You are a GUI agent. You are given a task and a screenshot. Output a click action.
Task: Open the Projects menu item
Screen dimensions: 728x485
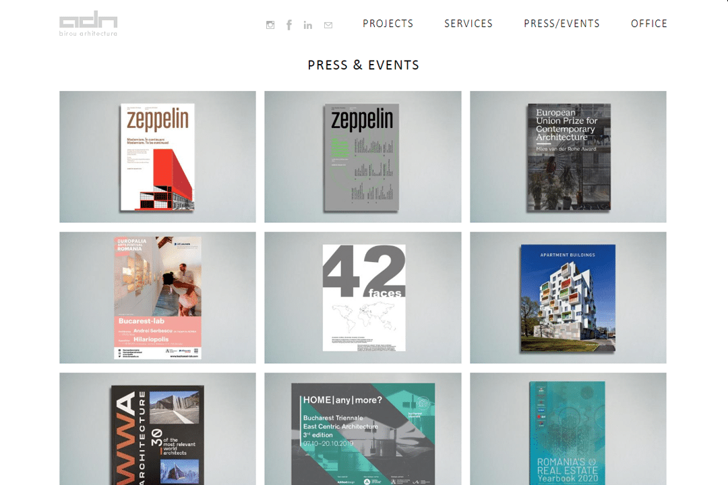pyautogui.click(x=388, y=24)
